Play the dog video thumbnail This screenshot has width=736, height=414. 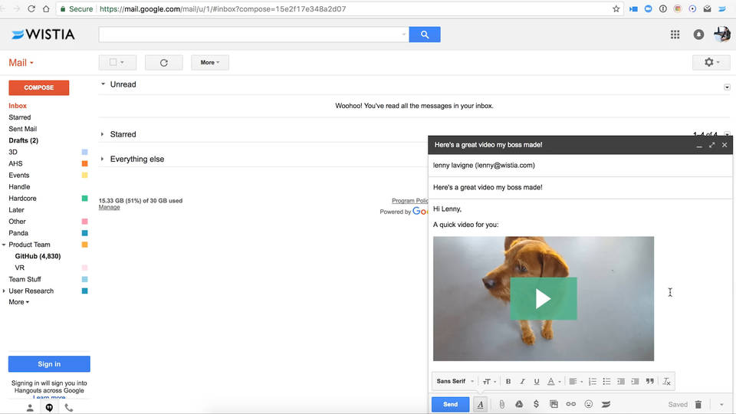pyautogui.click(x=543, y=298)
